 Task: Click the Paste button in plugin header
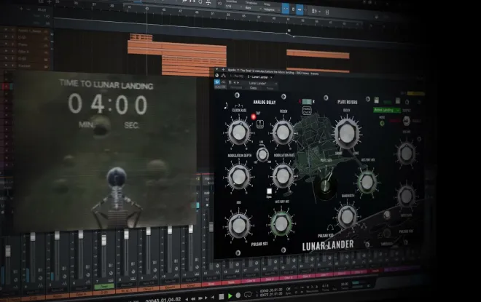point(270,88)
